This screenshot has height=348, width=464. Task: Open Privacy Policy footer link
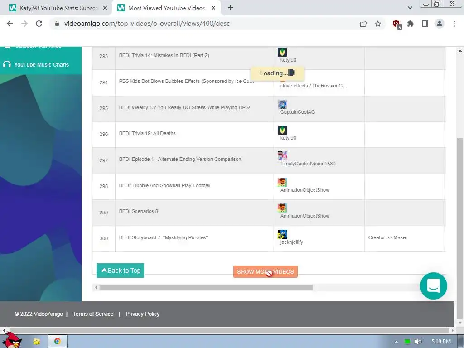point(142,314)
